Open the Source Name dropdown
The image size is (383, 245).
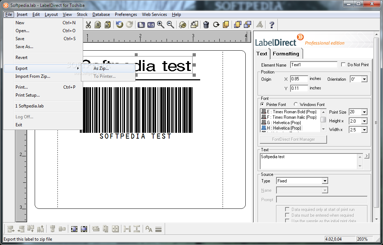[324, 190]
